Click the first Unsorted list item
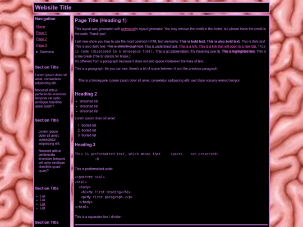 [x=89, y=101]
